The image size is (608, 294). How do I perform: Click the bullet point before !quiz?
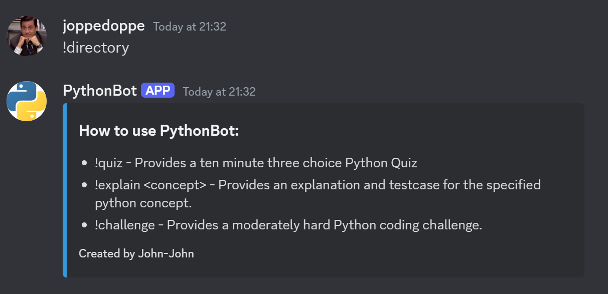[85, 163]
